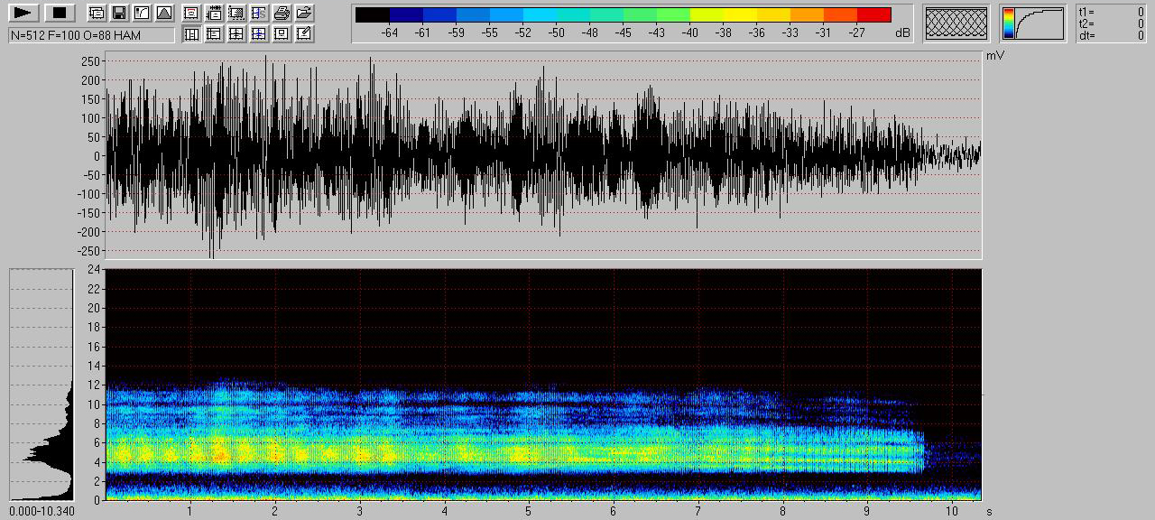Screen dimensions: 1155x520
Task: Click the dotted selection rectangle toolbar icon
Action: pos(236,13)
